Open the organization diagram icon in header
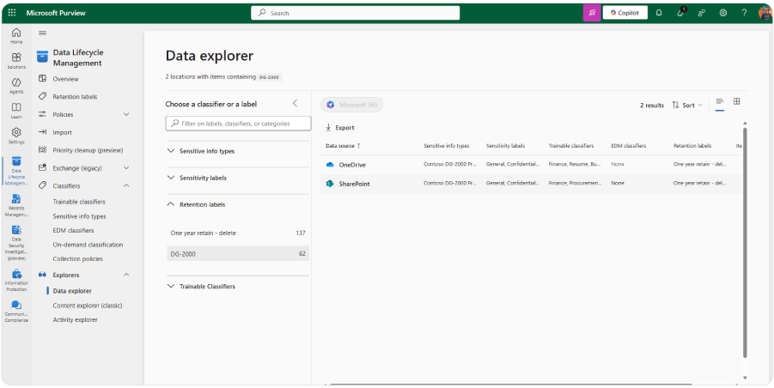Viewport: 774px width, 388px height. tap(702, 13)
